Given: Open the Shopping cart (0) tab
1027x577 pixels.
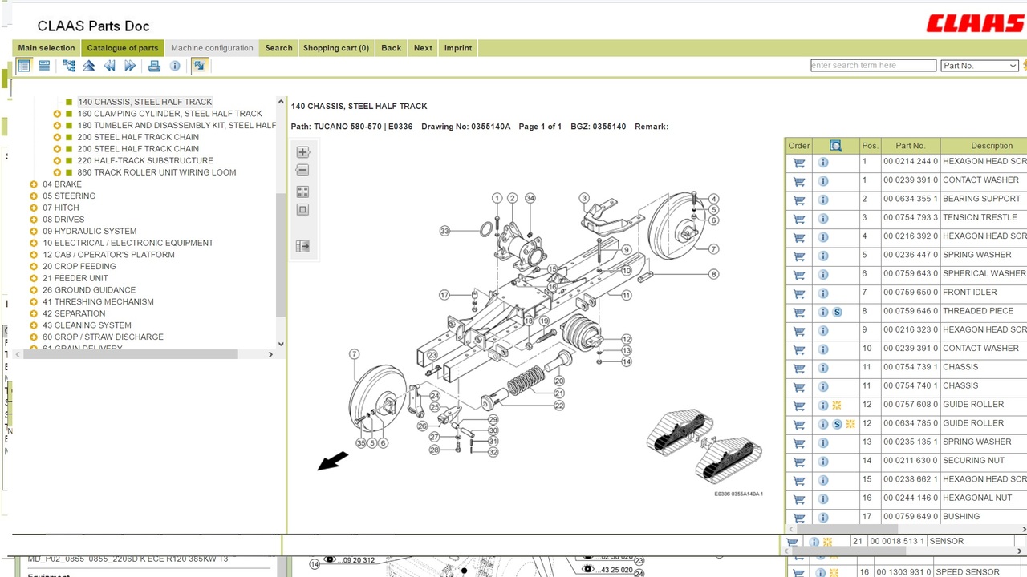Looking at the screenshot, I should (335, 48).
